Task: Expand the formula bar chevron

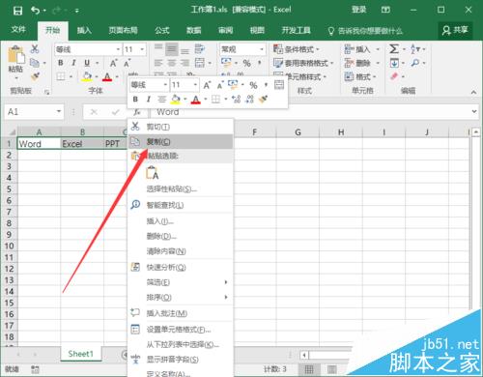Action: coord(474,111)
